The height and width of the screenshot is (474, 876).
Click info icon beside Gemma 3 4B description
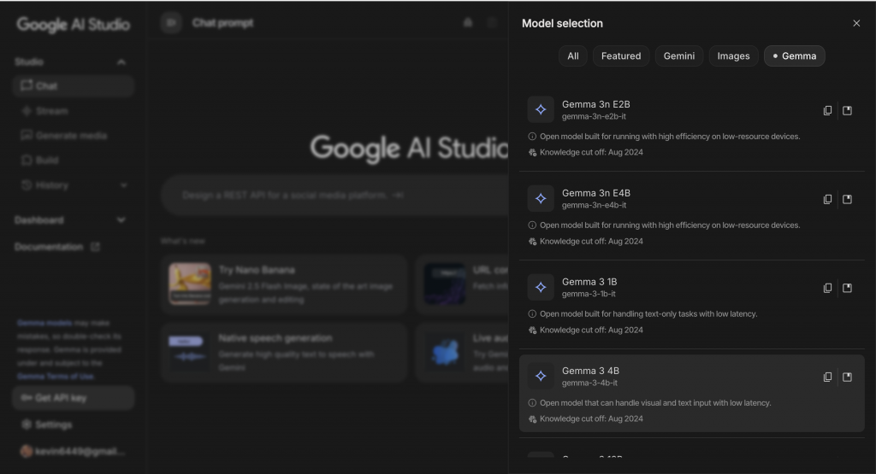532,403
